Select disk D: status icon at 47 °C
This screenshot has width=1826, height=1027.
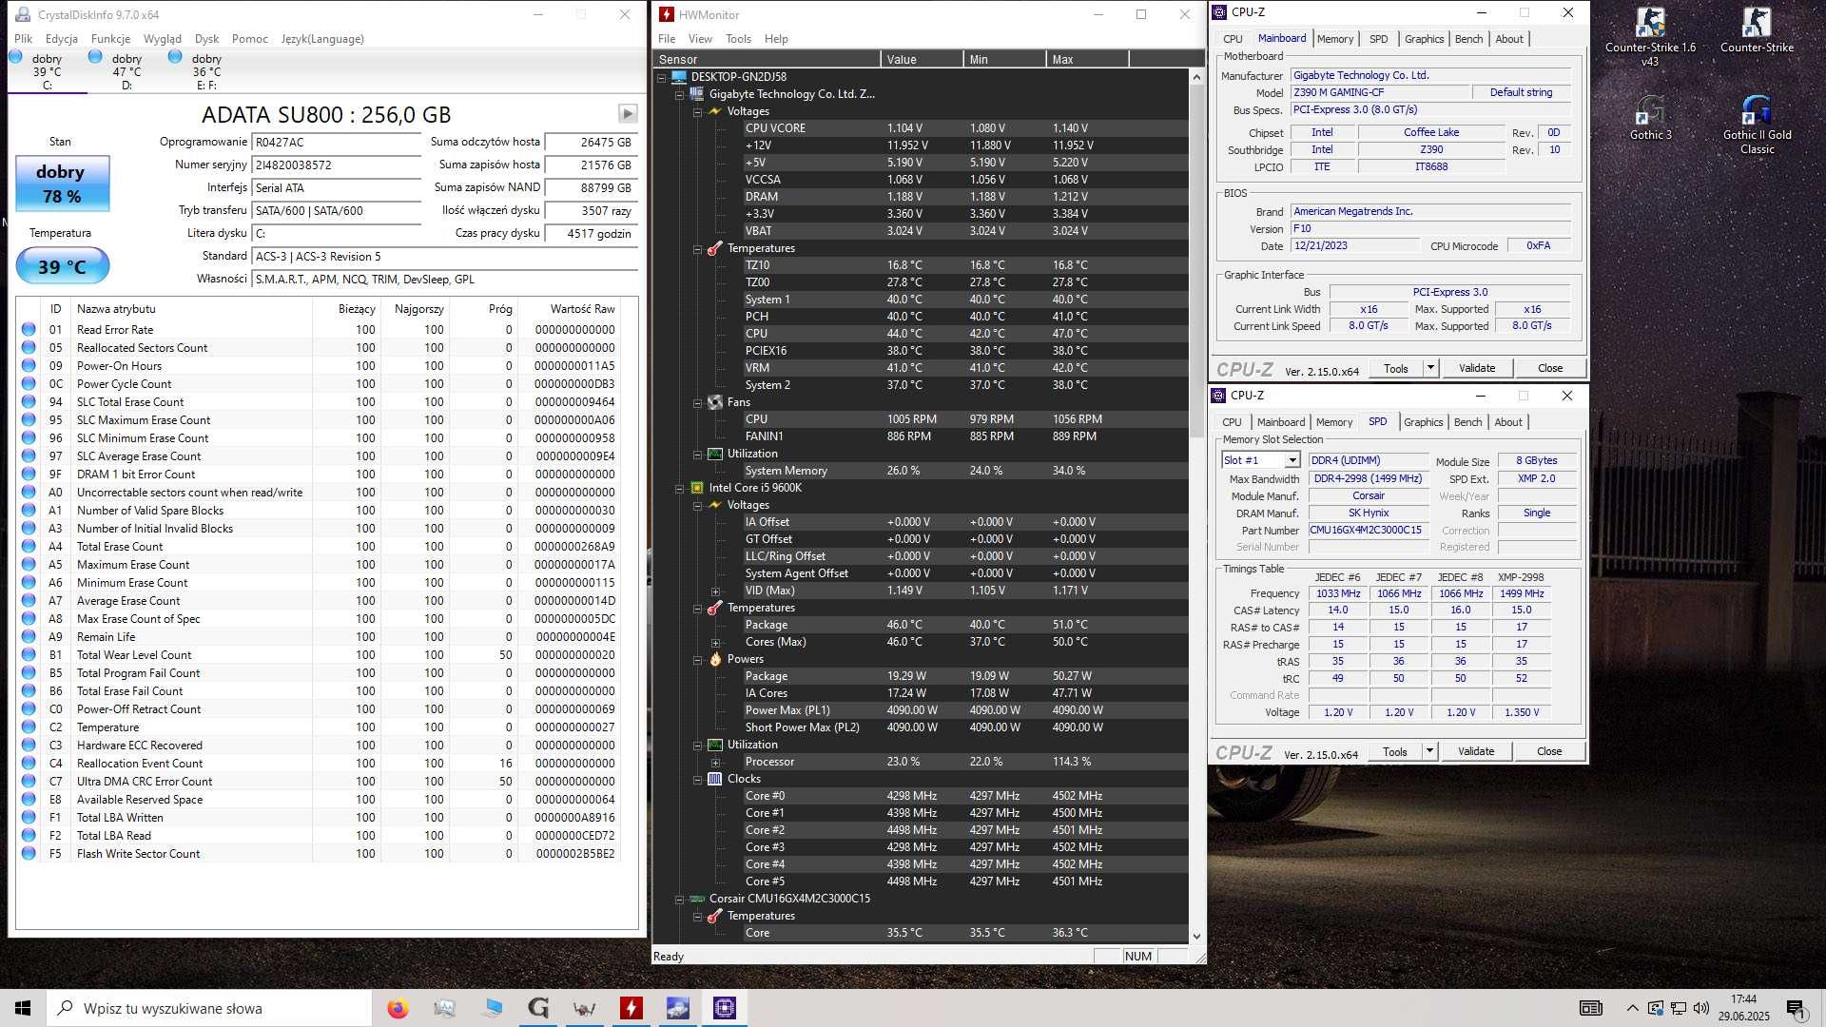95,57
